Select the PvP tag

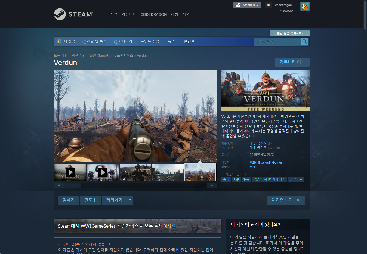coord(236,179)
